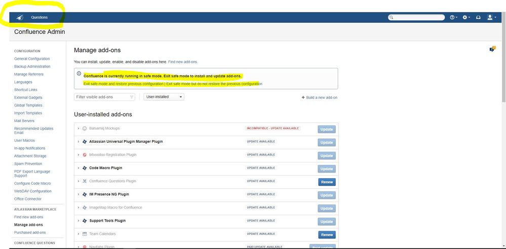This screenshot has height=249, width=506.
Task: Open General Configuration in the sidebar
Action: point(32,59)
